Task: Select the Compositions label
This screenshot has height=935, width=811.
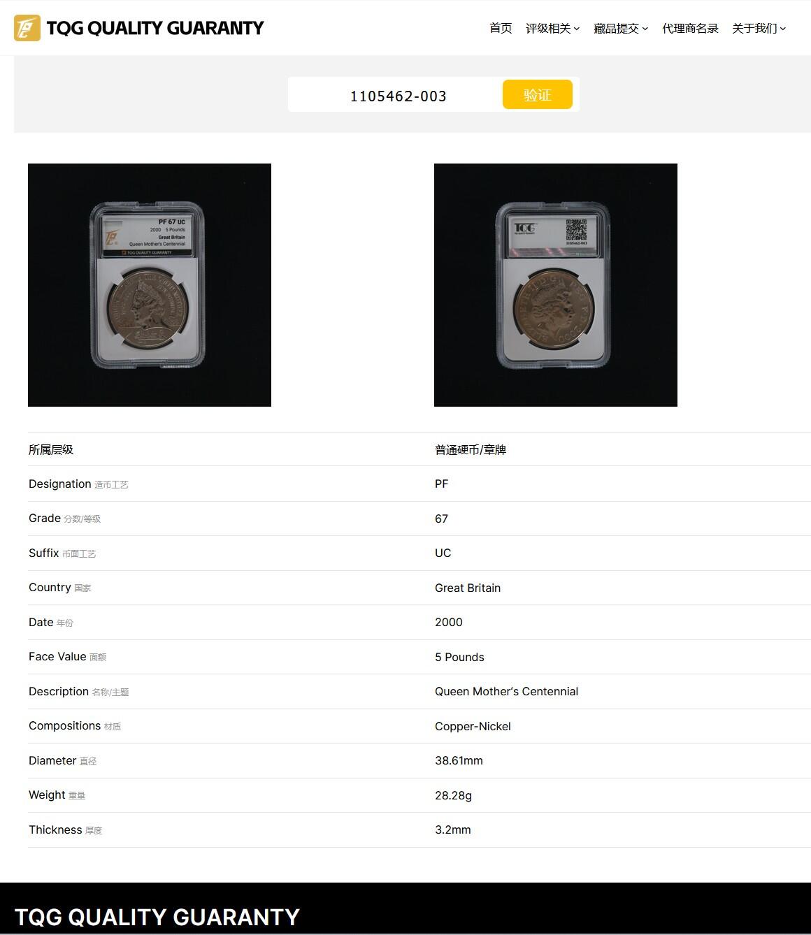Action: tap(65, 725)
